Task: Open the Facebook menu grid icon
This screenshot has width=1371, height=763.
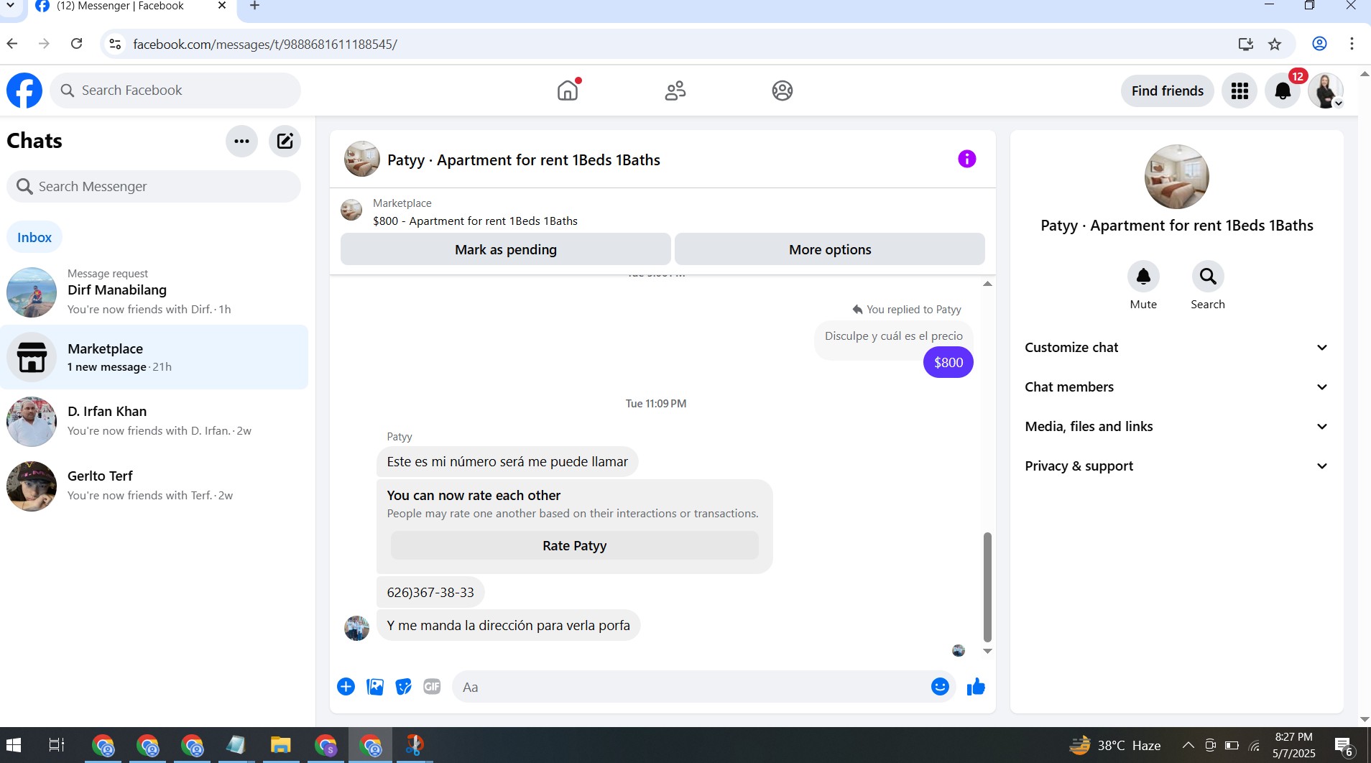Action: pyautogui.click(x=1240, y=91)
